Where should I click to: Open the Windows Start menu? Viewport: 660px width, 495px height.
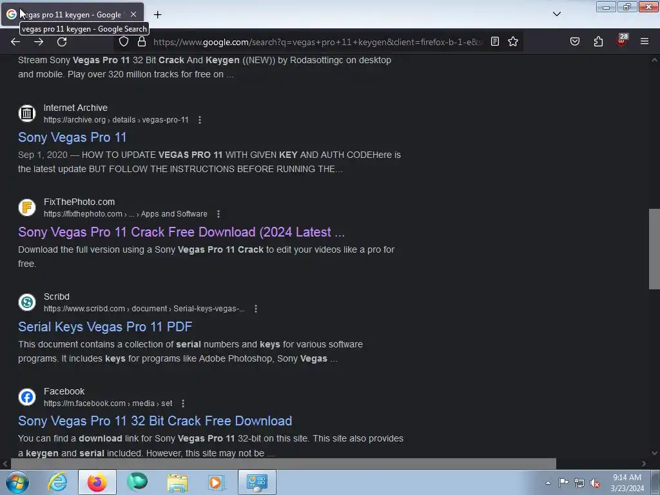pos(17,482)
